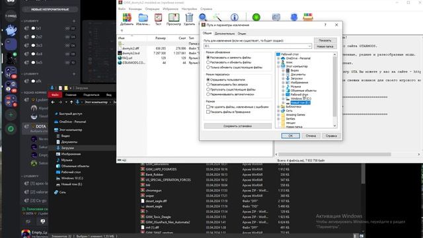Switch to the Дополнительно tab in the extraction dialog
This screenshot has width=423, height=238.
225,34
